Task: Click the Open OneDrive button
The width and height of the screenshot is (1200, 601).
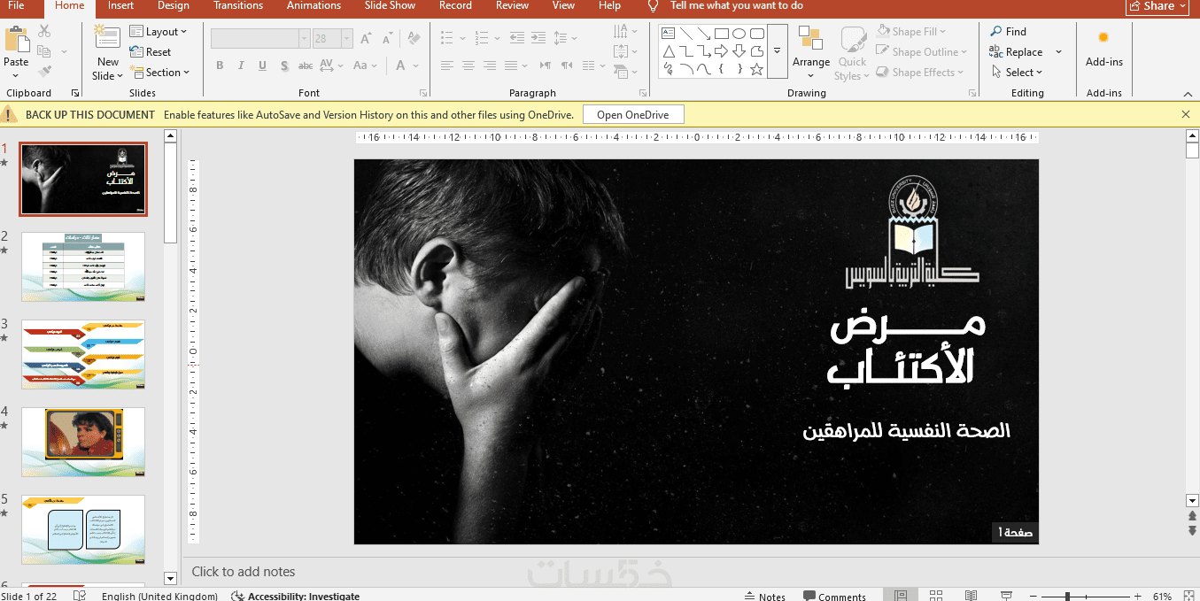Action: pyautogui.click(x=633, y=115)
